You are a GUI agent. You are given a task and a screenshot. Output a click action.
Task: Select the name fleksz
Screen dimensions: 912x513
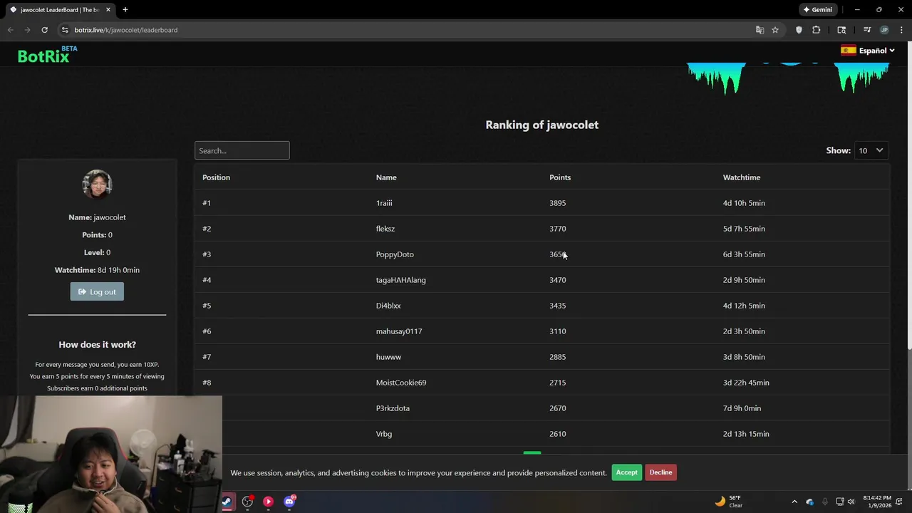(x=385, y=229)
